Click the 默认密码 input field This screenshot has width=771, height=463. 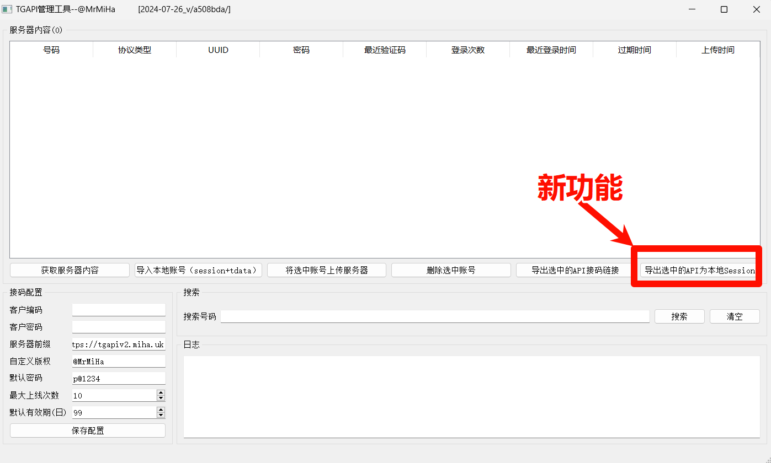pyautogui.click(x=119, y=378)
